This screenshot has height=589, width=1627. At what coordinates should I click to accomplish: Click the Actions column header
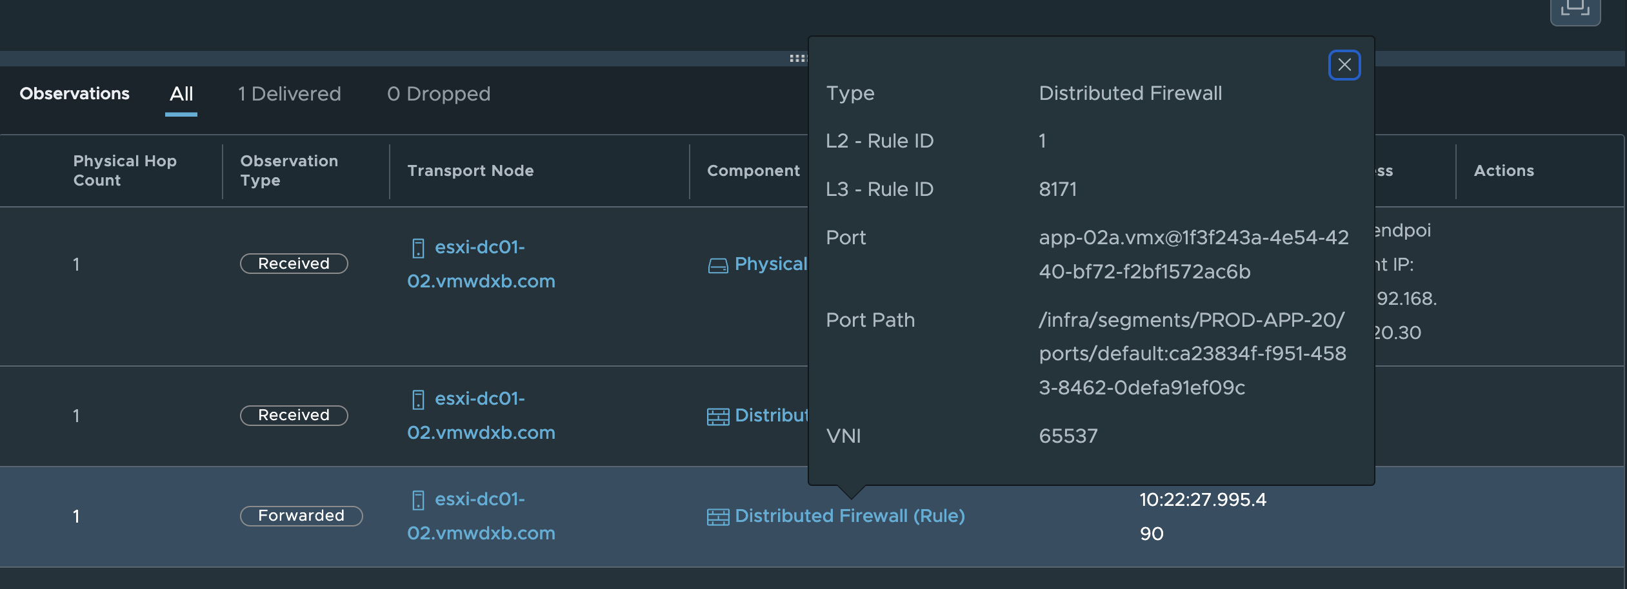pos(1504,171)
